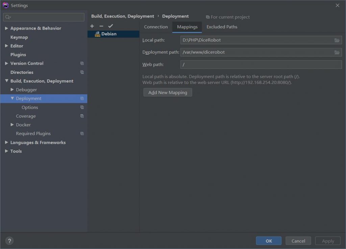
Task: Select Appearance & Behavior label
Action: tap(35, 28)
